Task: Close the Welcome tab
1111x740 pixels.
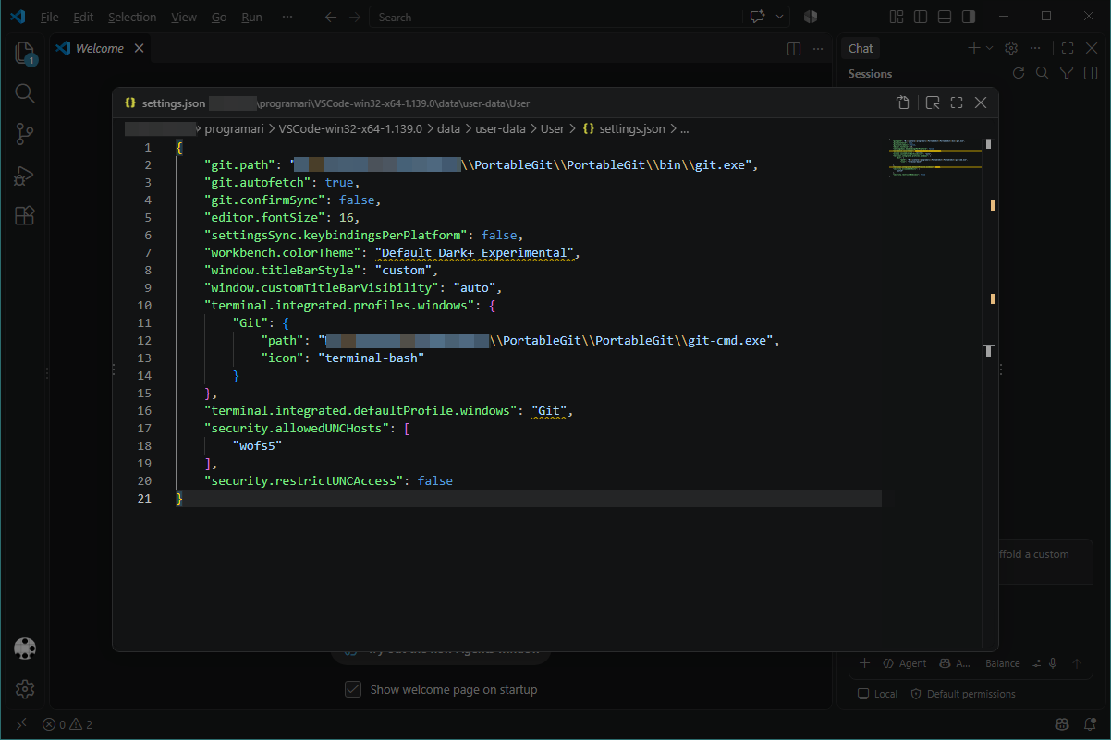Action: tap(139, 49)
